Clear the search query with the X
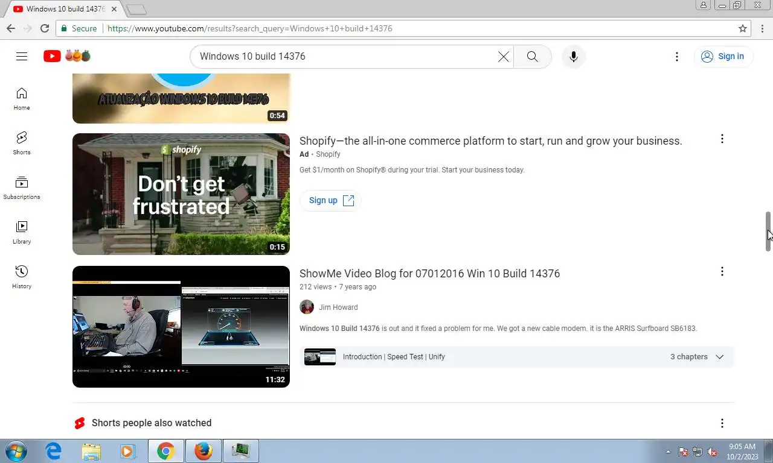The width and height of the screenshot is (773, 463). pos(503,56)
